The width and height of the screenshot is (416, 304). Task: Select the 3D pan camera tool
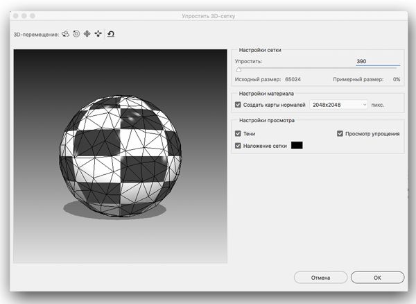point(87,34)
